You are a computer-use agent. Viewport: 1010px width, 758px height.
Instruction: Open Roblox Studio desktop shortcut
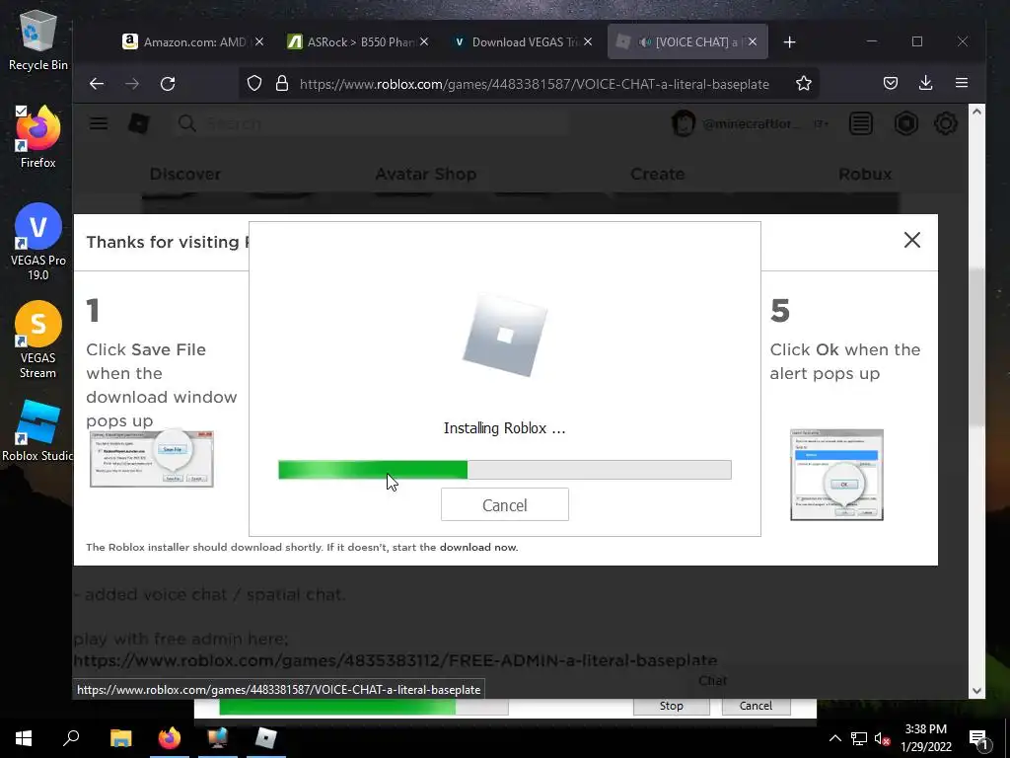pyautogui.click(x=37, y=430)
